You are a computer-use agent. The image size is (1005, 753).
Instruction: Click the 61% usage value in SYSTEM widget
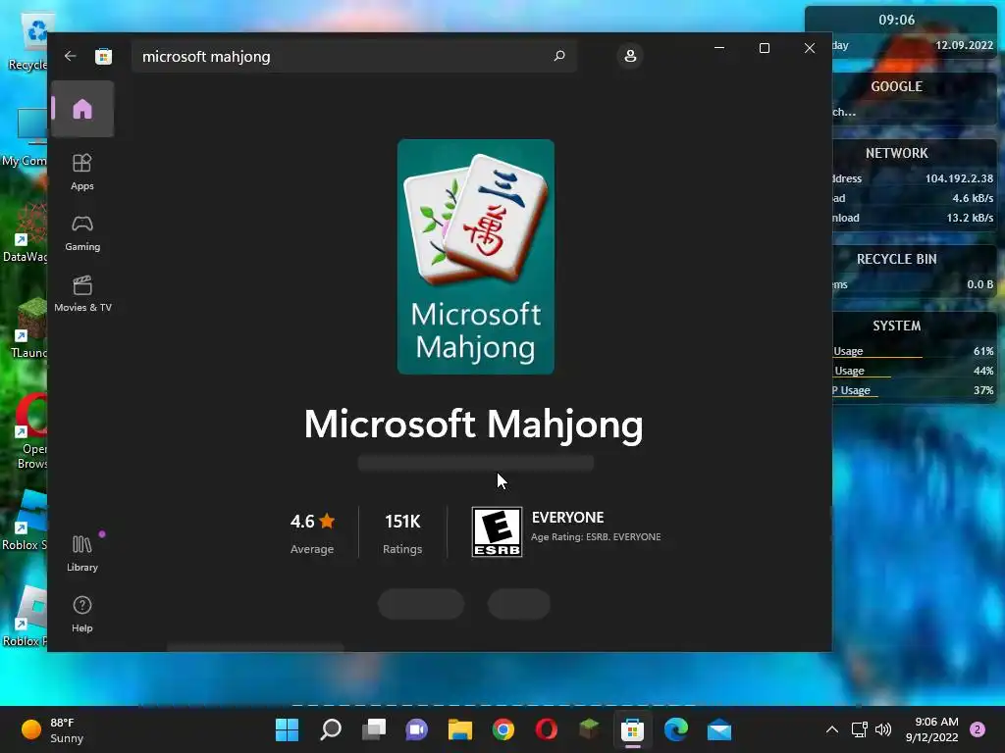pyautogui.click(x=983, y=351)
